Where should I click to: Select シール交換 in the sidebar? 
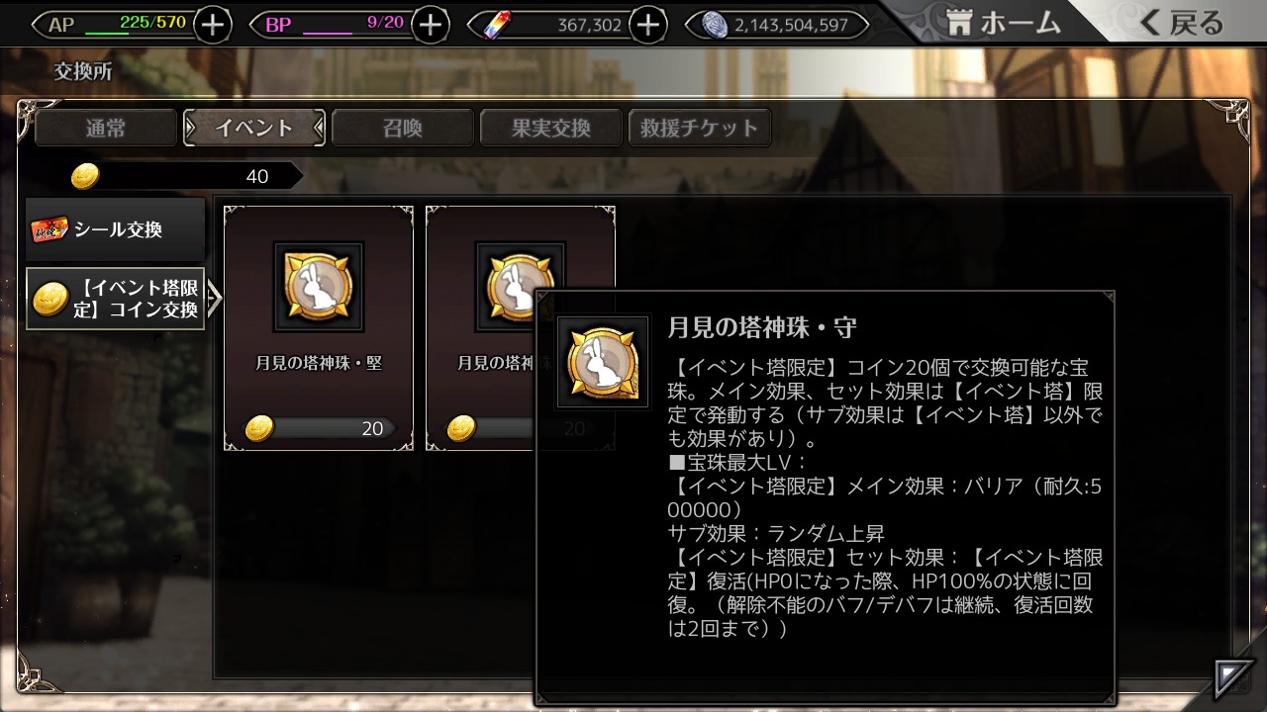pos(116,229)
